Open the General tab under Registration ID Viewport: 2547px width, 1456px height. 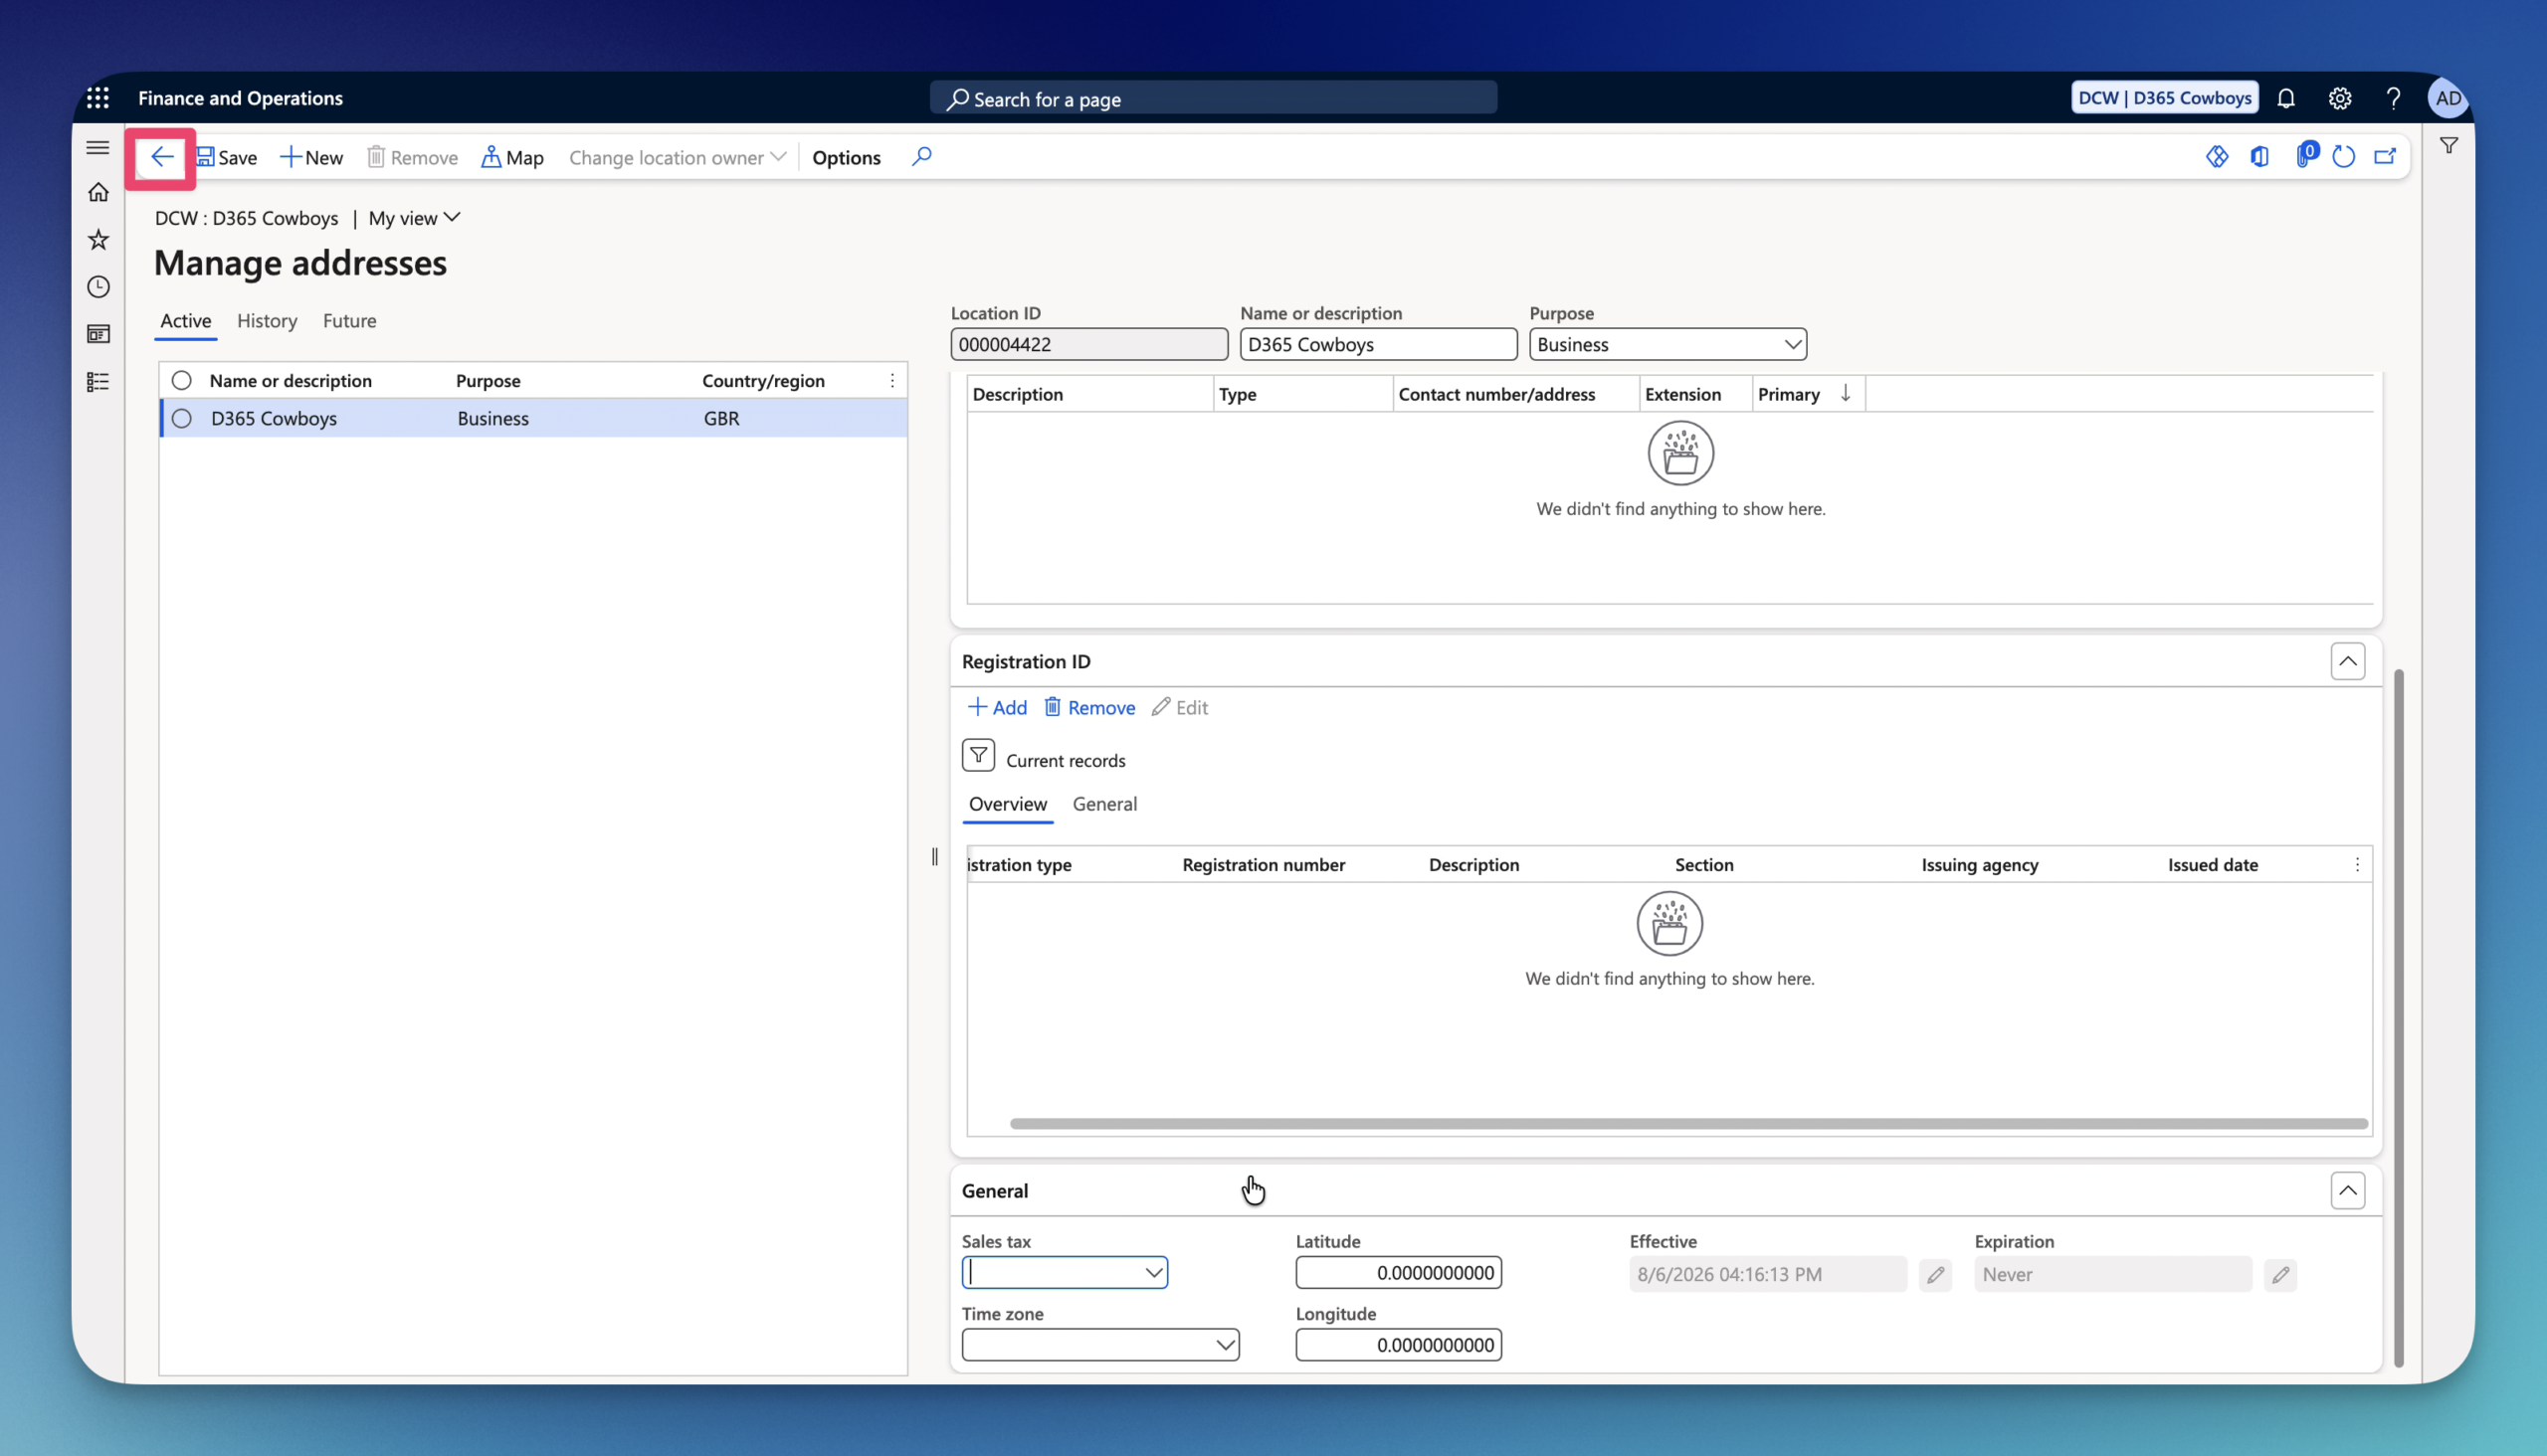pyautogui.click(x=1104, y=804)
